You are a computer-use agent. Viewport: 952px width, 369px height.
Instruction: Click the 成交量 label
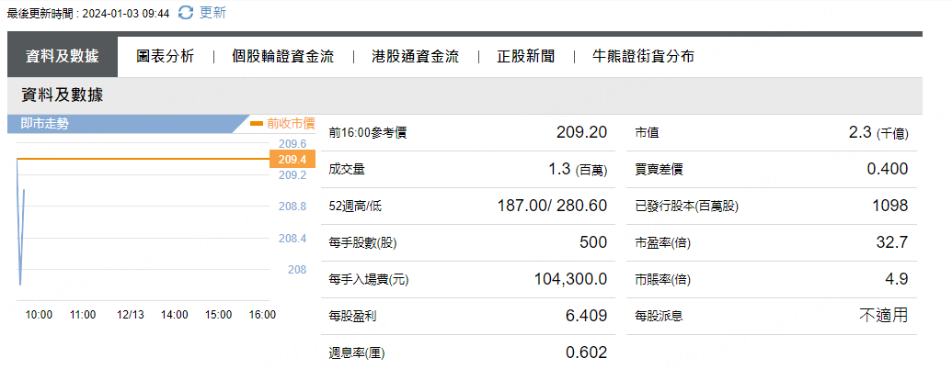click(x=347, y=170)
